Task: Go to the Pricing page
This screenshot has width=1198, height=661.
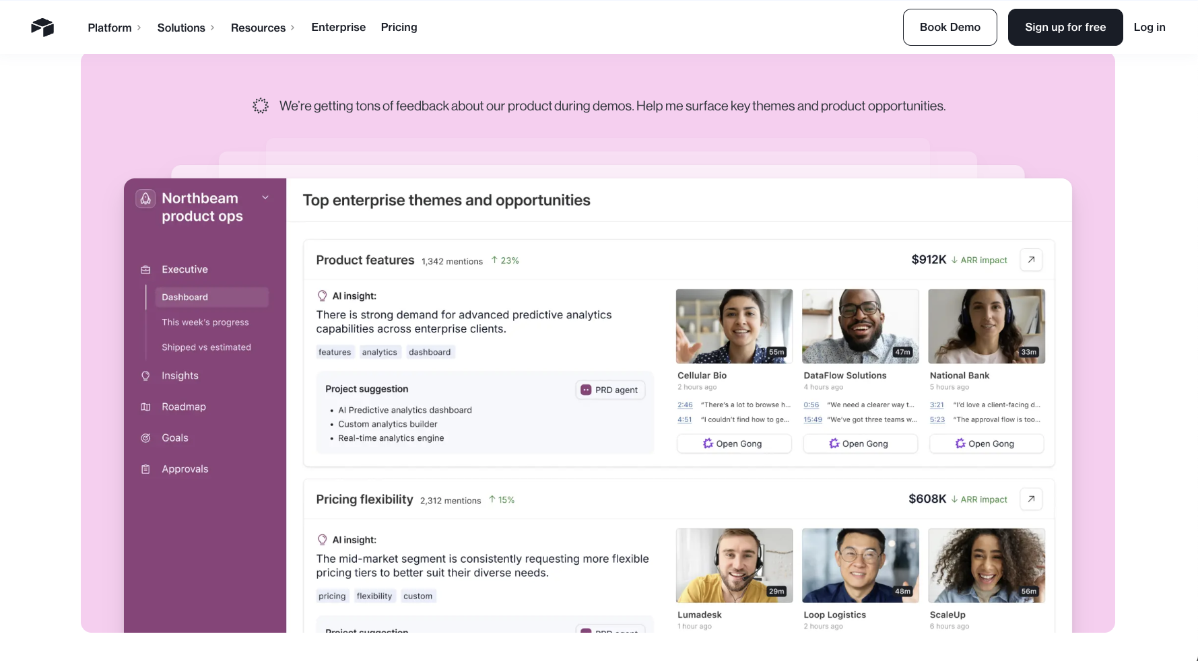Action: (399, 27)
